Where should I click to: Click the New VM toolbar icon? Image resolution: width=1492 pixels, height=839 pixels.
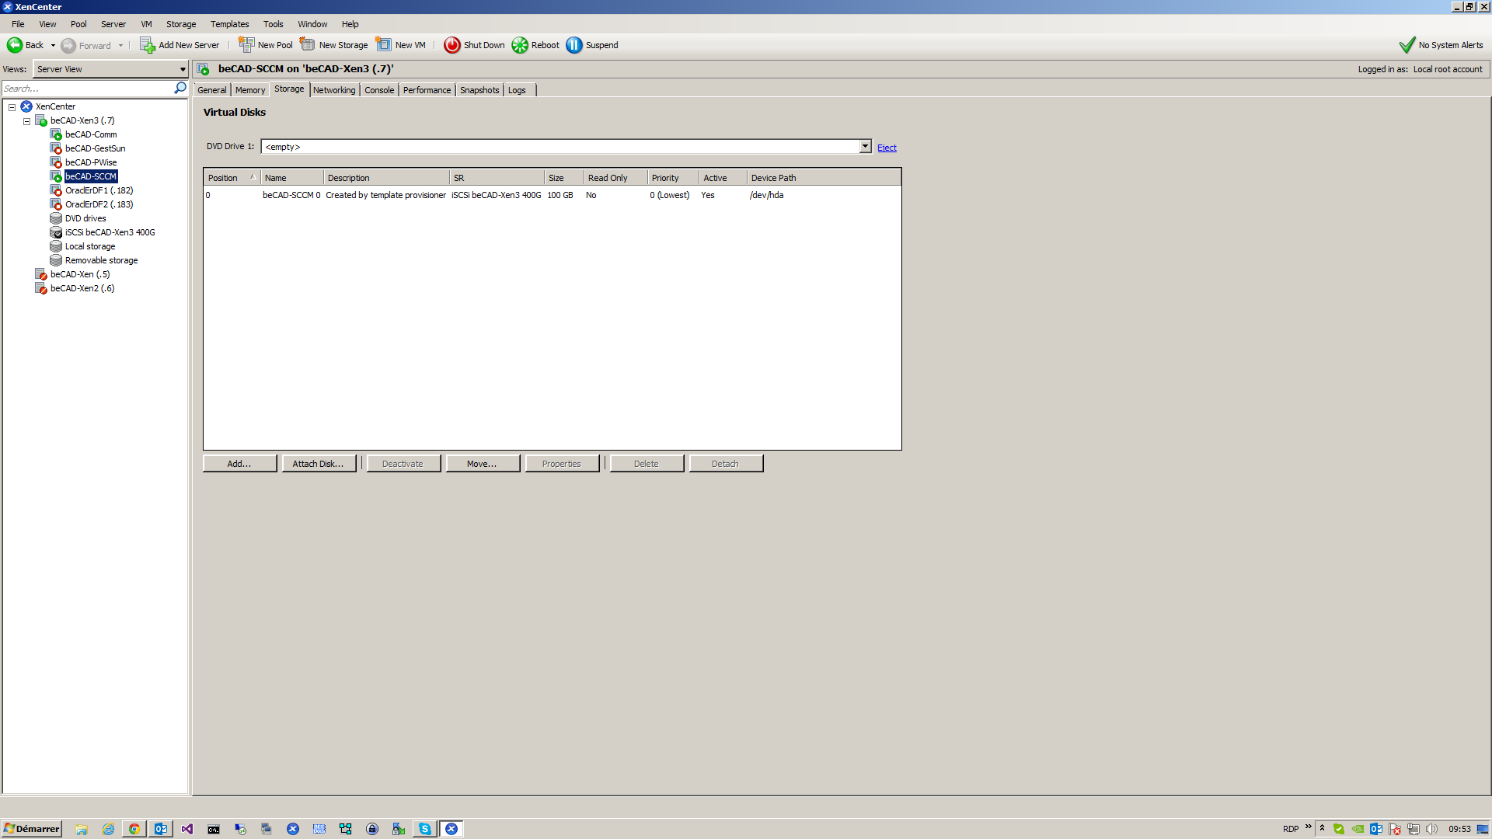[x=384, y=45]
